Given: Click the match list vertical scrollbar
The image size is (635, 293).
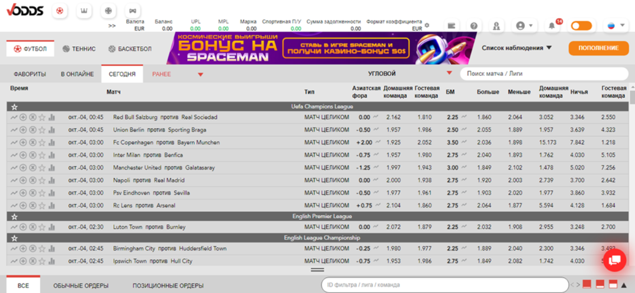Looking at the screenshot, I should 632,97.
